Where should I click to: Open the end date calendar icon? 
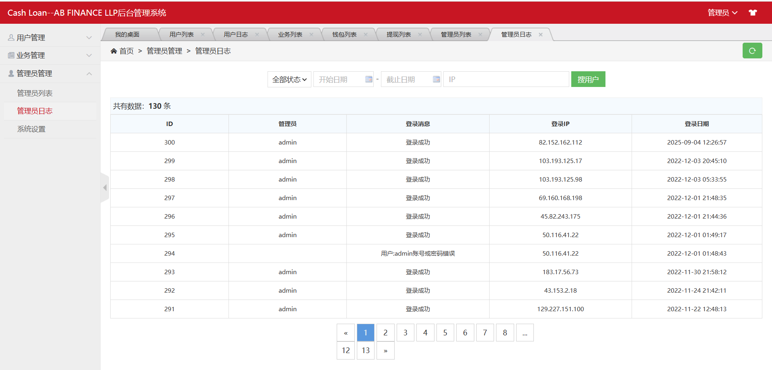(436, 79)
